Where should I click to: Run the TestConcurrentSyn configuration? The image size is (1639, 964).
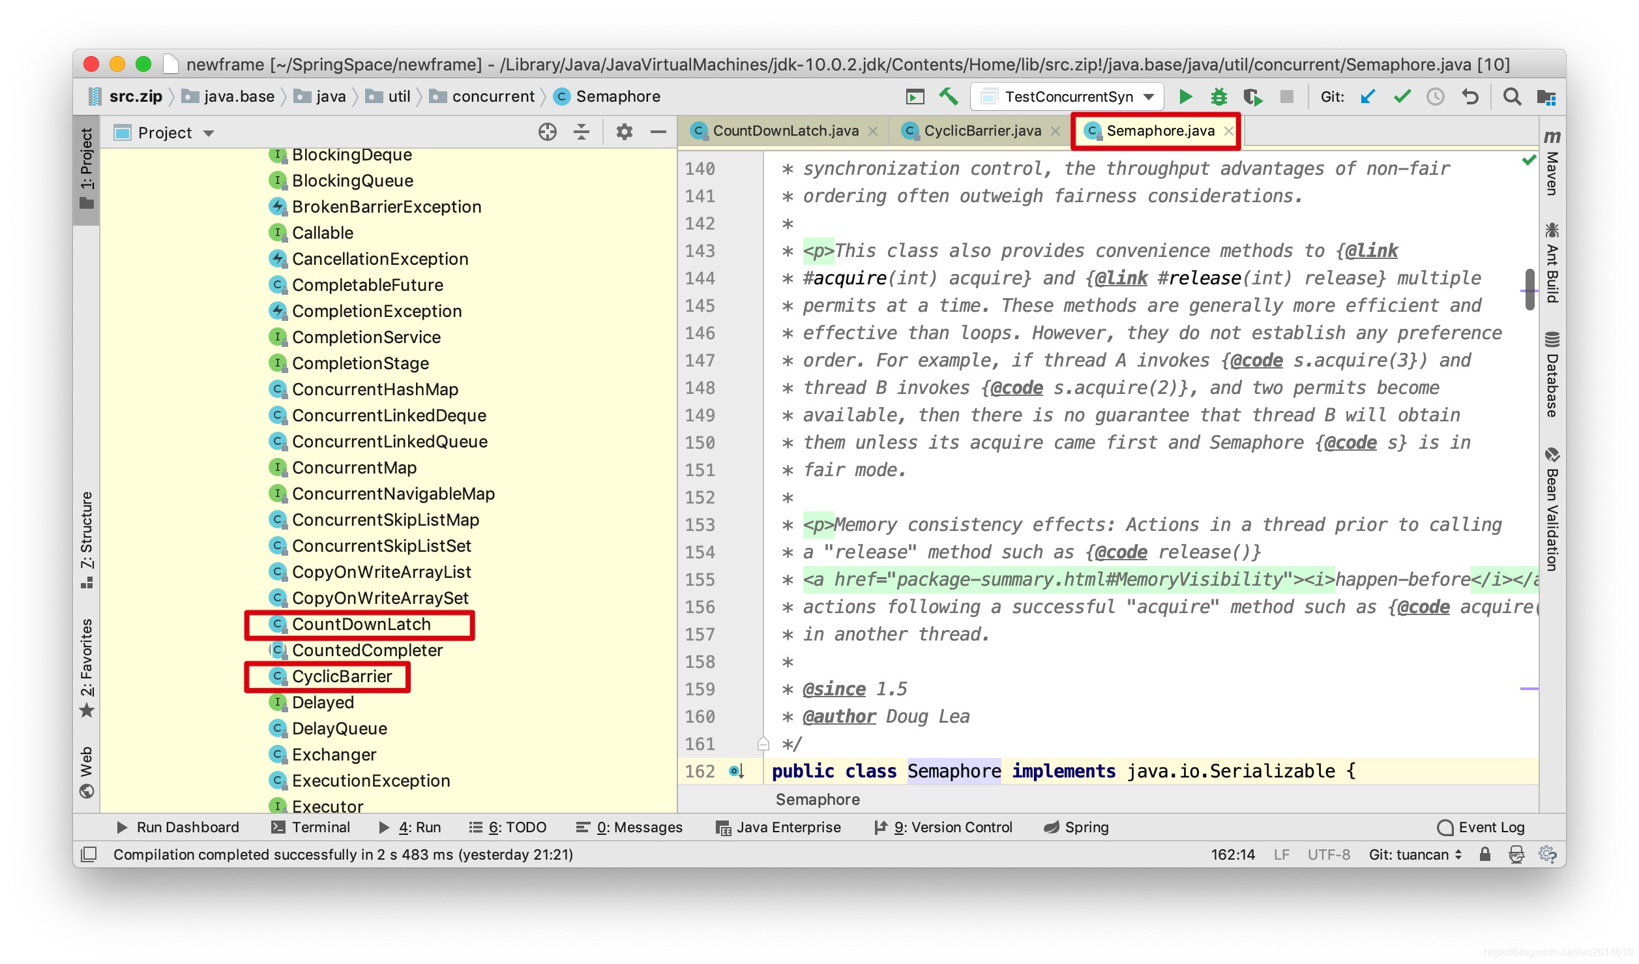[x=1185, y=97]
